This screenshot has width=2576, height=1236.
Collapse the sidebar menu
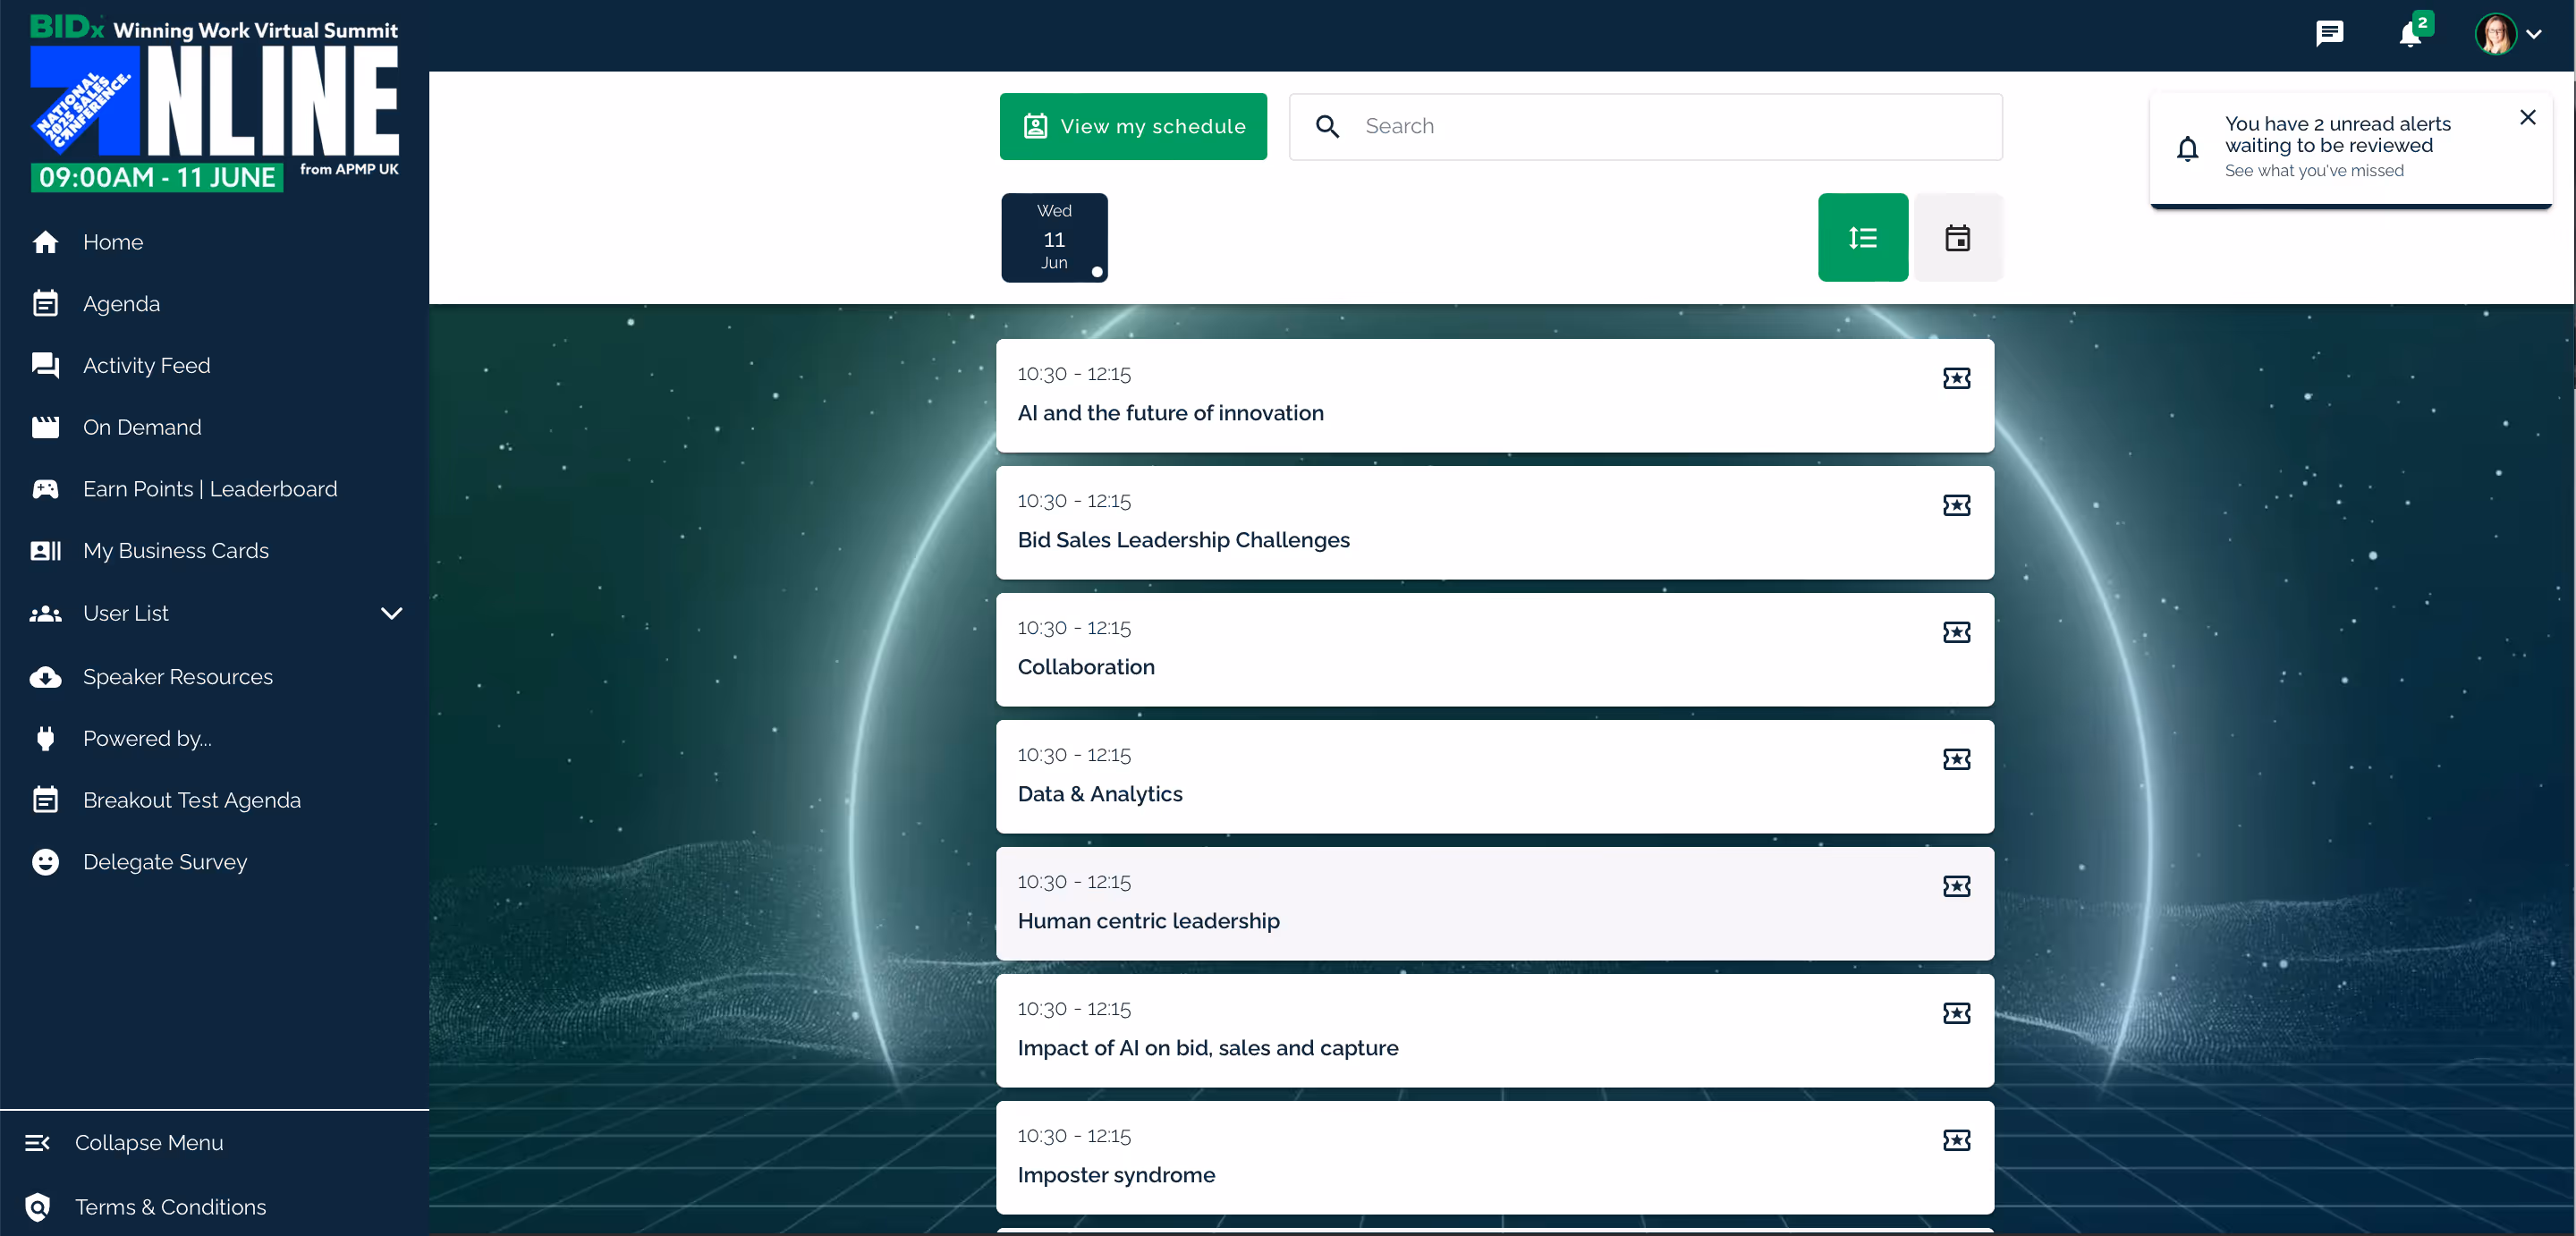click(148, 1142)
